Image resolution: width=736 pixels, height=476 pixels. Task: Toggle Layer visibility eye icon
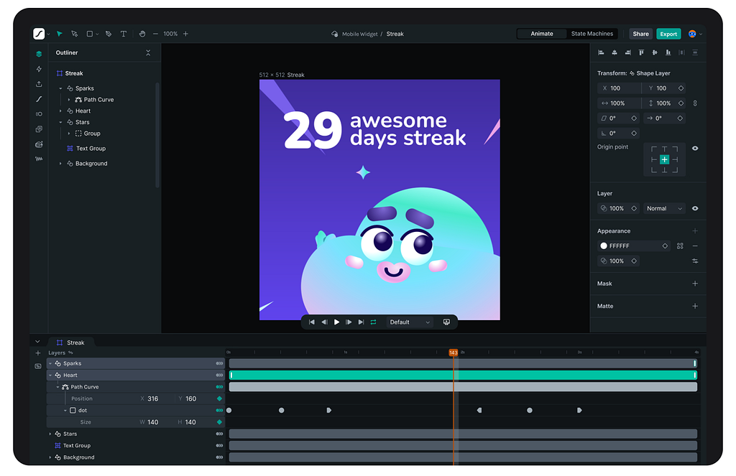pyautogui.click(x=695, y=208)
